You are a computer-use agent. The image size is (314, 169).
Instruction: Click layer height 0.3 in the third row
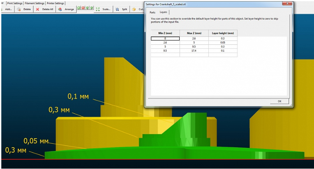(223, 47)
